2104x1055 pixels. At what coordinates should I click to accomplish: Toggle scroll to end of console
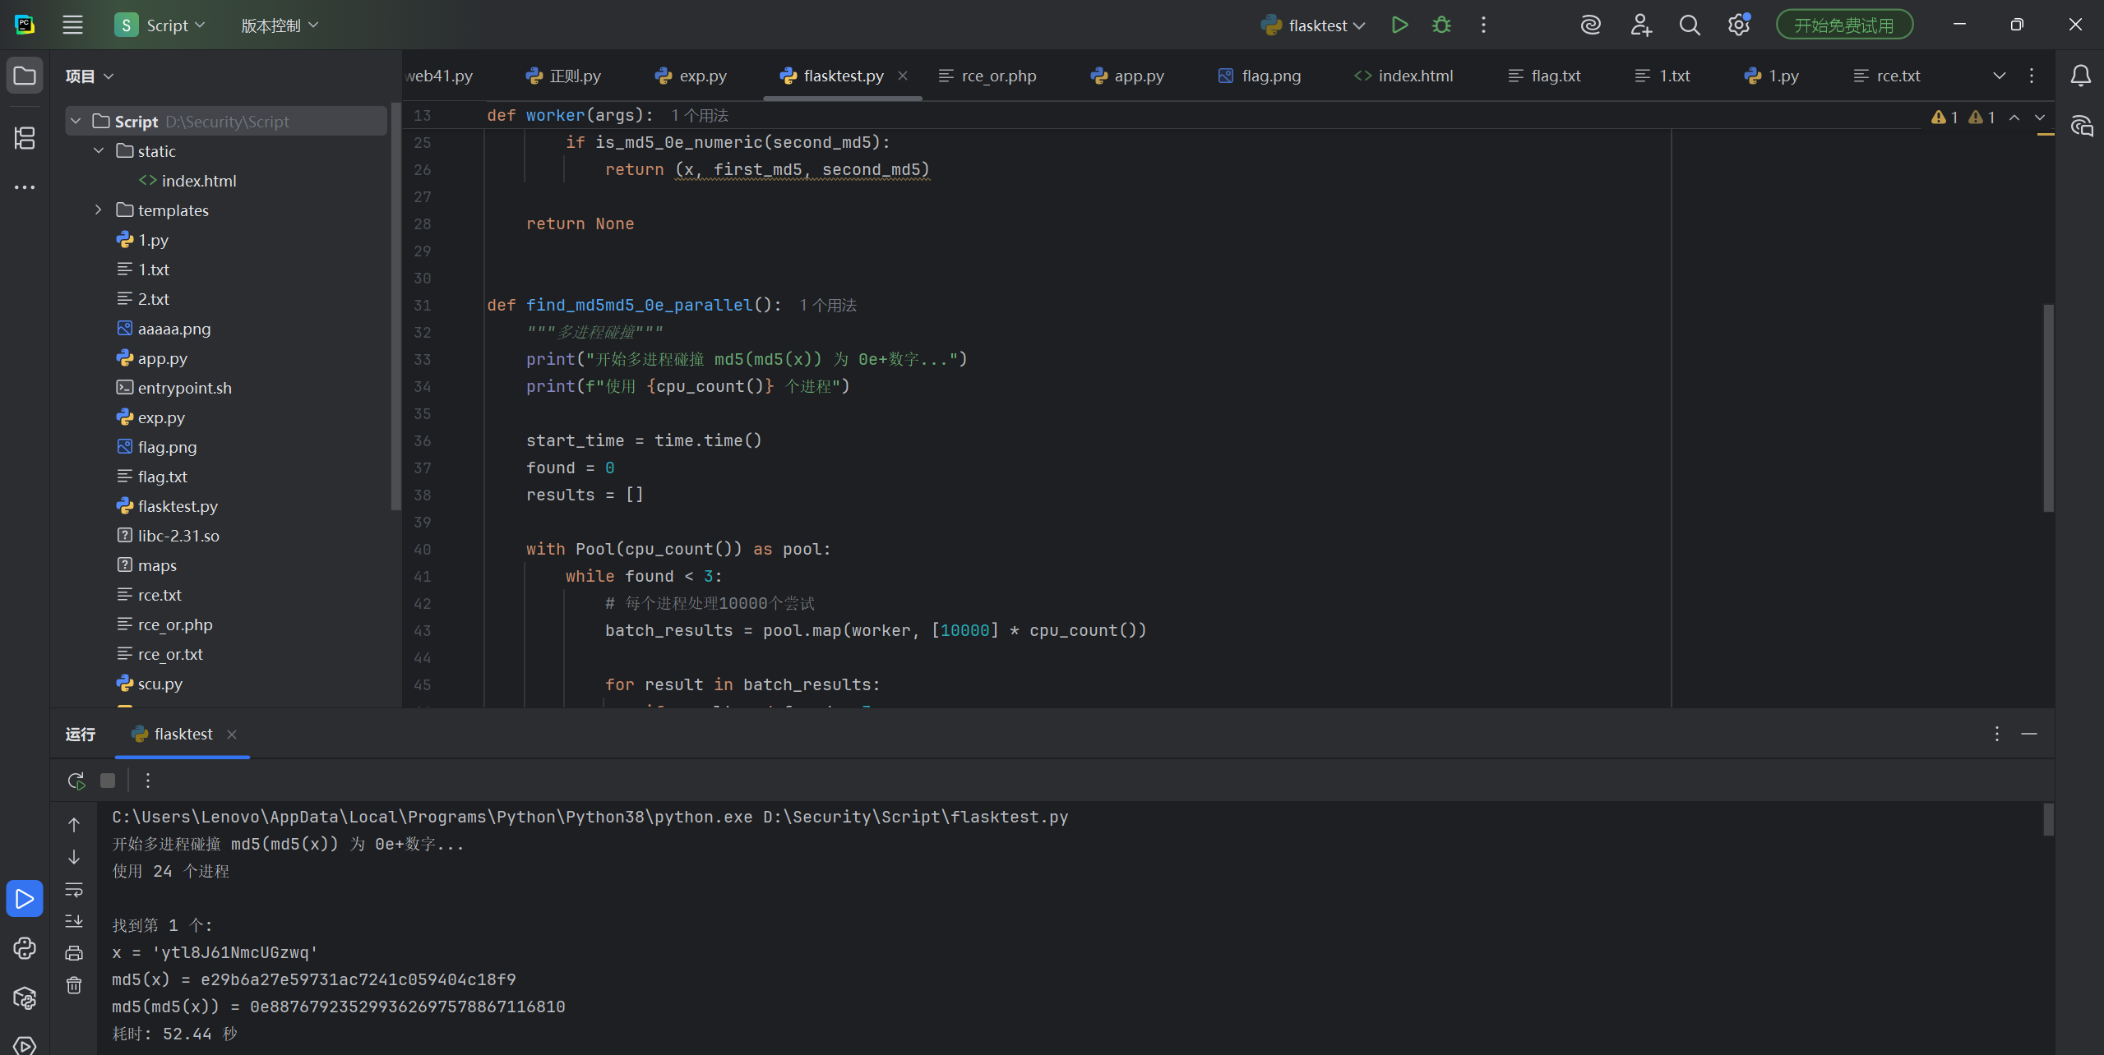[74, 921]
